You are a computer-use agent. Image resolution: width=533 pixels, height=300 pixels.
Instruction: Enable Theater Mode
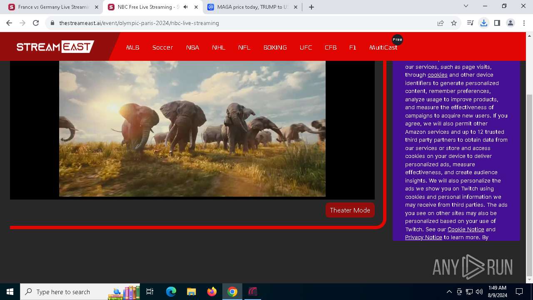pos(350,210)
